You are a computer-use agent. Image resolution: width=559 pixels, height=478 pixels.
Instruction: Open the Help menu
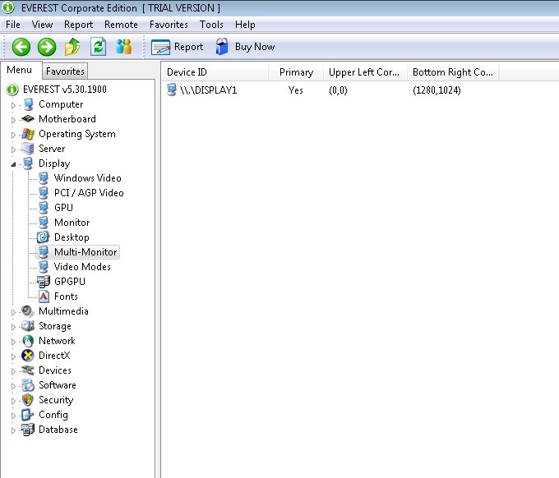coord(245,25)
